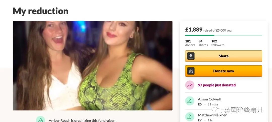Click 'Amber Roach is organizing this fundraiser' text
This screenshot has width=272, height=122.
[x=82, y=120]
